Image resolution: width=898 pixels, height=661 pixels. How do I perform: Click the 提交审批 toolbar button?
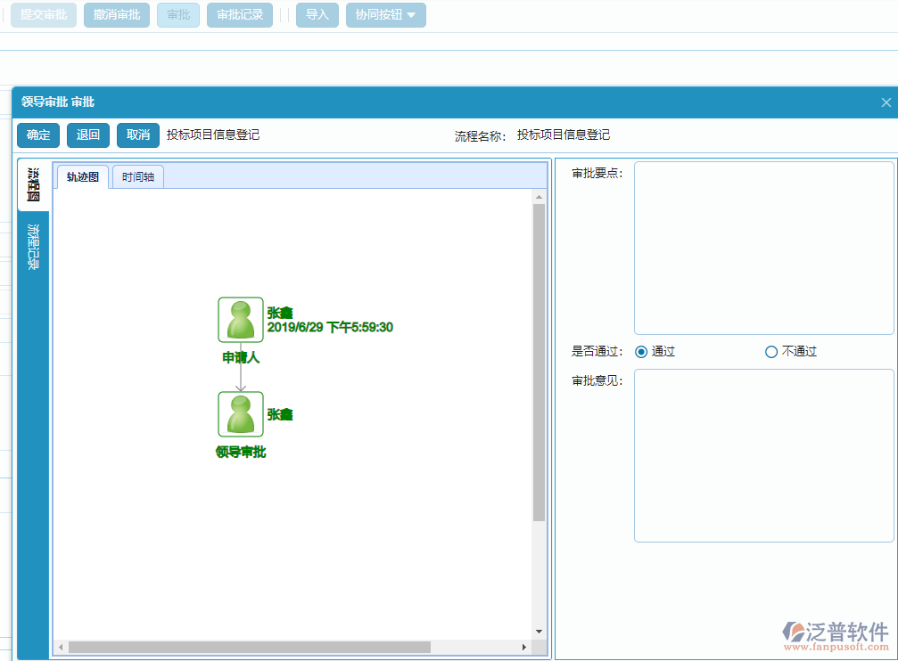pyautogui.click(x=43, y=14)
